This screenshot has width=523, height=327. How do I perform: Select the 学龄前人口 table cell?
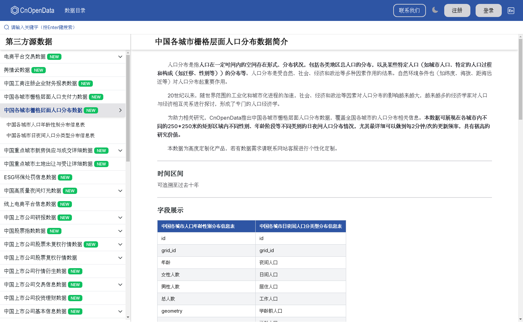pos(301,311)
